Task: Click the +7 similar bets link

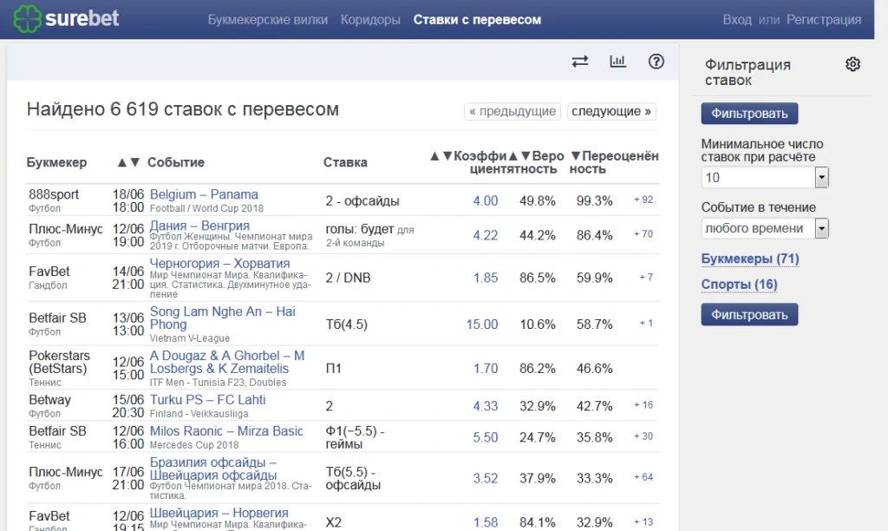Action: [646, 277]
